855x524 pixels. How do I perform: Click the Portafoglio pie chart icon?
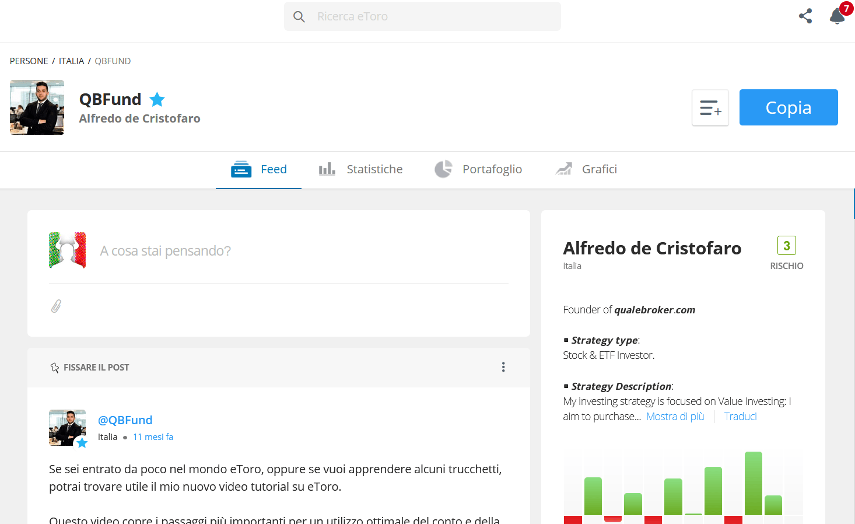point(443,169)
